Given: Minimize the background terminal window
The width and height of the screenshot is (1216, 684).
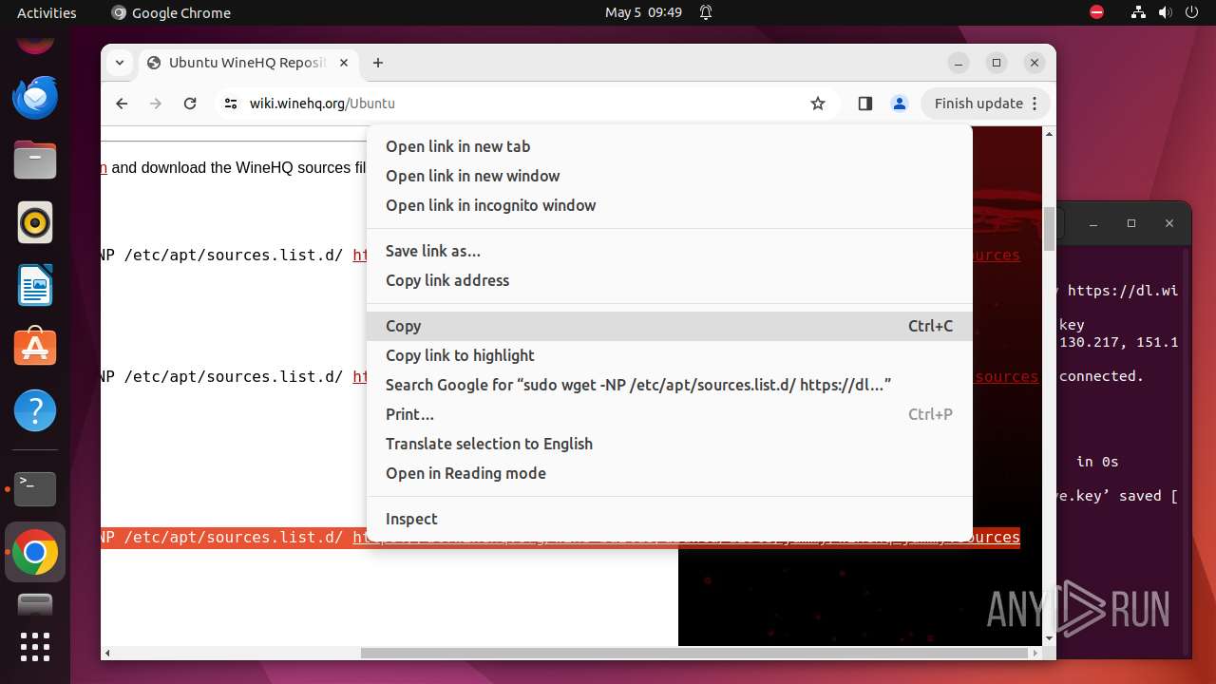Looking at the screenshot, I should coord(1092,223).
